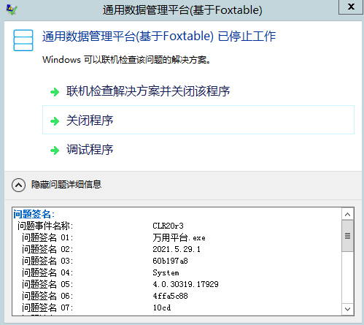Select 联机检查解决方案并关闭该程序 option
Screen dimensions: 364x325
148,91
